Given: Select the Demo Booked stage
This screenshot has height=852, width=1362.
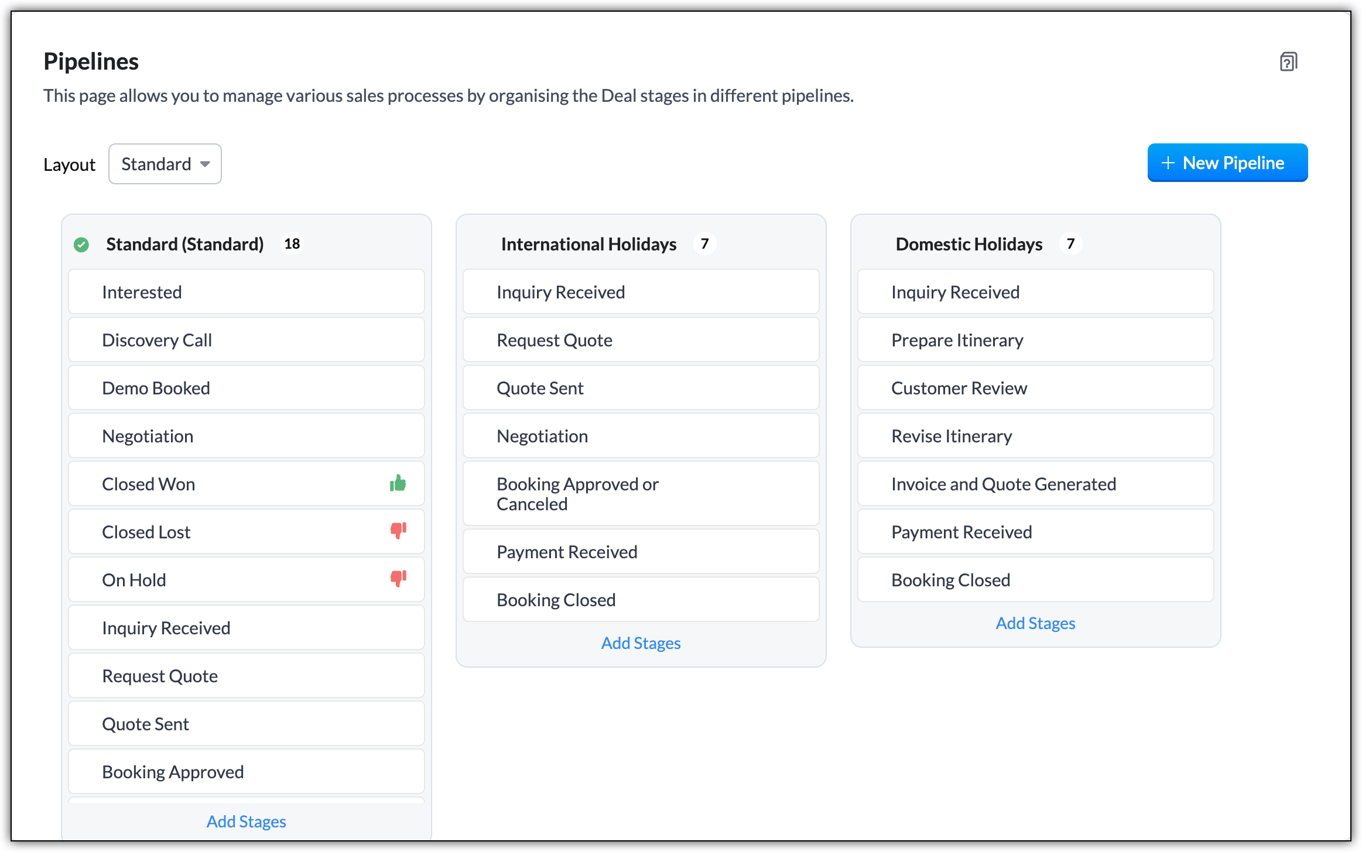Looking at the screenshot, I should (x=246, y=388).
